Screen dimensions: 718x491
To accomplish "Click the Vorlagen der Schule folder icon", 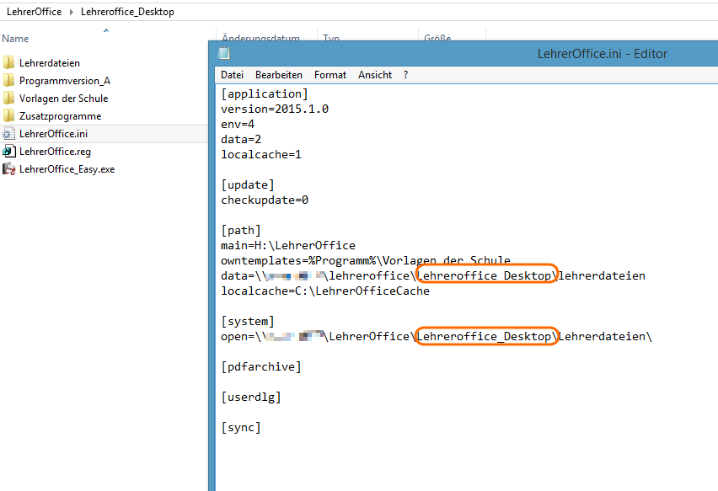I will click(9, 99).
